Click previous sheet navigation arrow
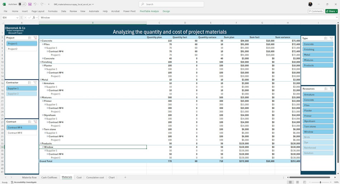340x184 pixels. tap(6, 178)
